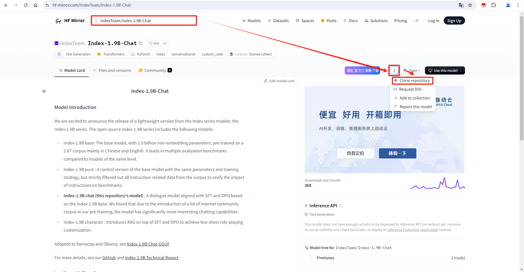This screenshot has width=524, height=272.
Task: Select Clone repository from the menu
Action: (413, 81)
